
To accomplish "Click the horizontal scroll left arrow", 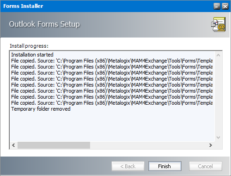I will coord(13,145).
